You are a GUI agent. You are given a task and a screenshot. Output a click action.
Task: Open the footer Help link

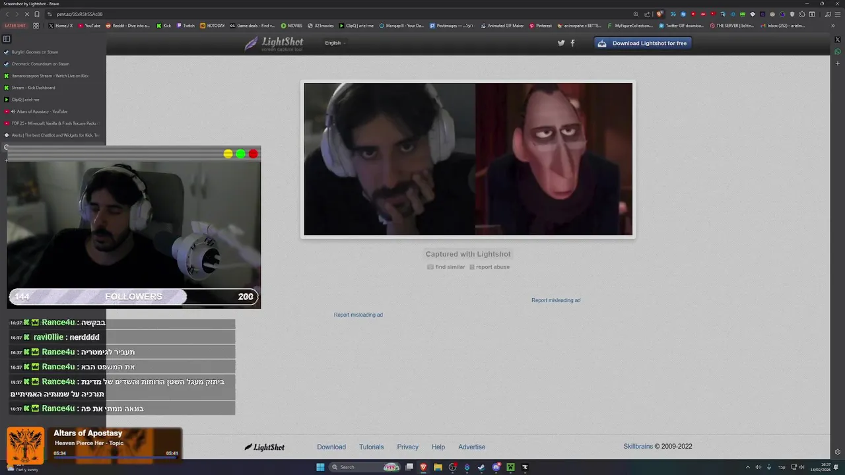click(x=438, y=447)
